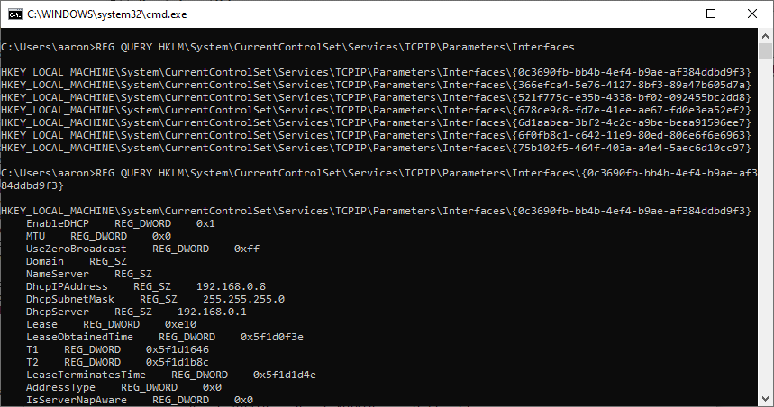
Task: Click the DhcpSubnetMask 255.255.255.0 line
Action: click(156, 300)
